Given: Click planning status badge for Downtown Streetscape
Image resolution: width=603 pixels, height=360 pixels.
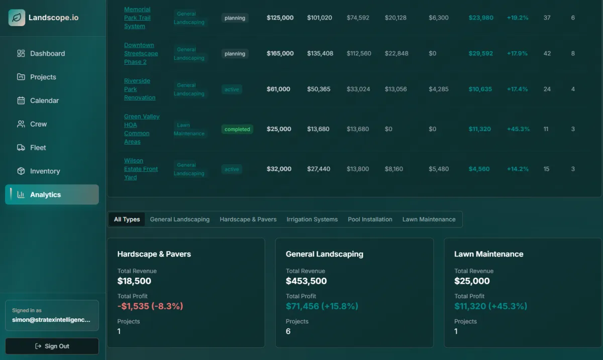Looking at the screenshot, I should tap(235, 54).
